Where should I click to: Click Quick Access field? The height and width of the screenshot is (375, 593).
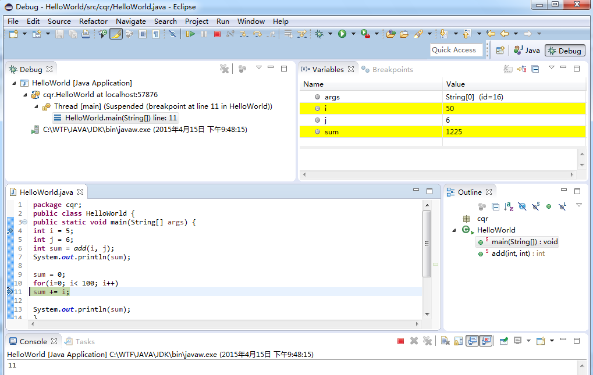456,50
